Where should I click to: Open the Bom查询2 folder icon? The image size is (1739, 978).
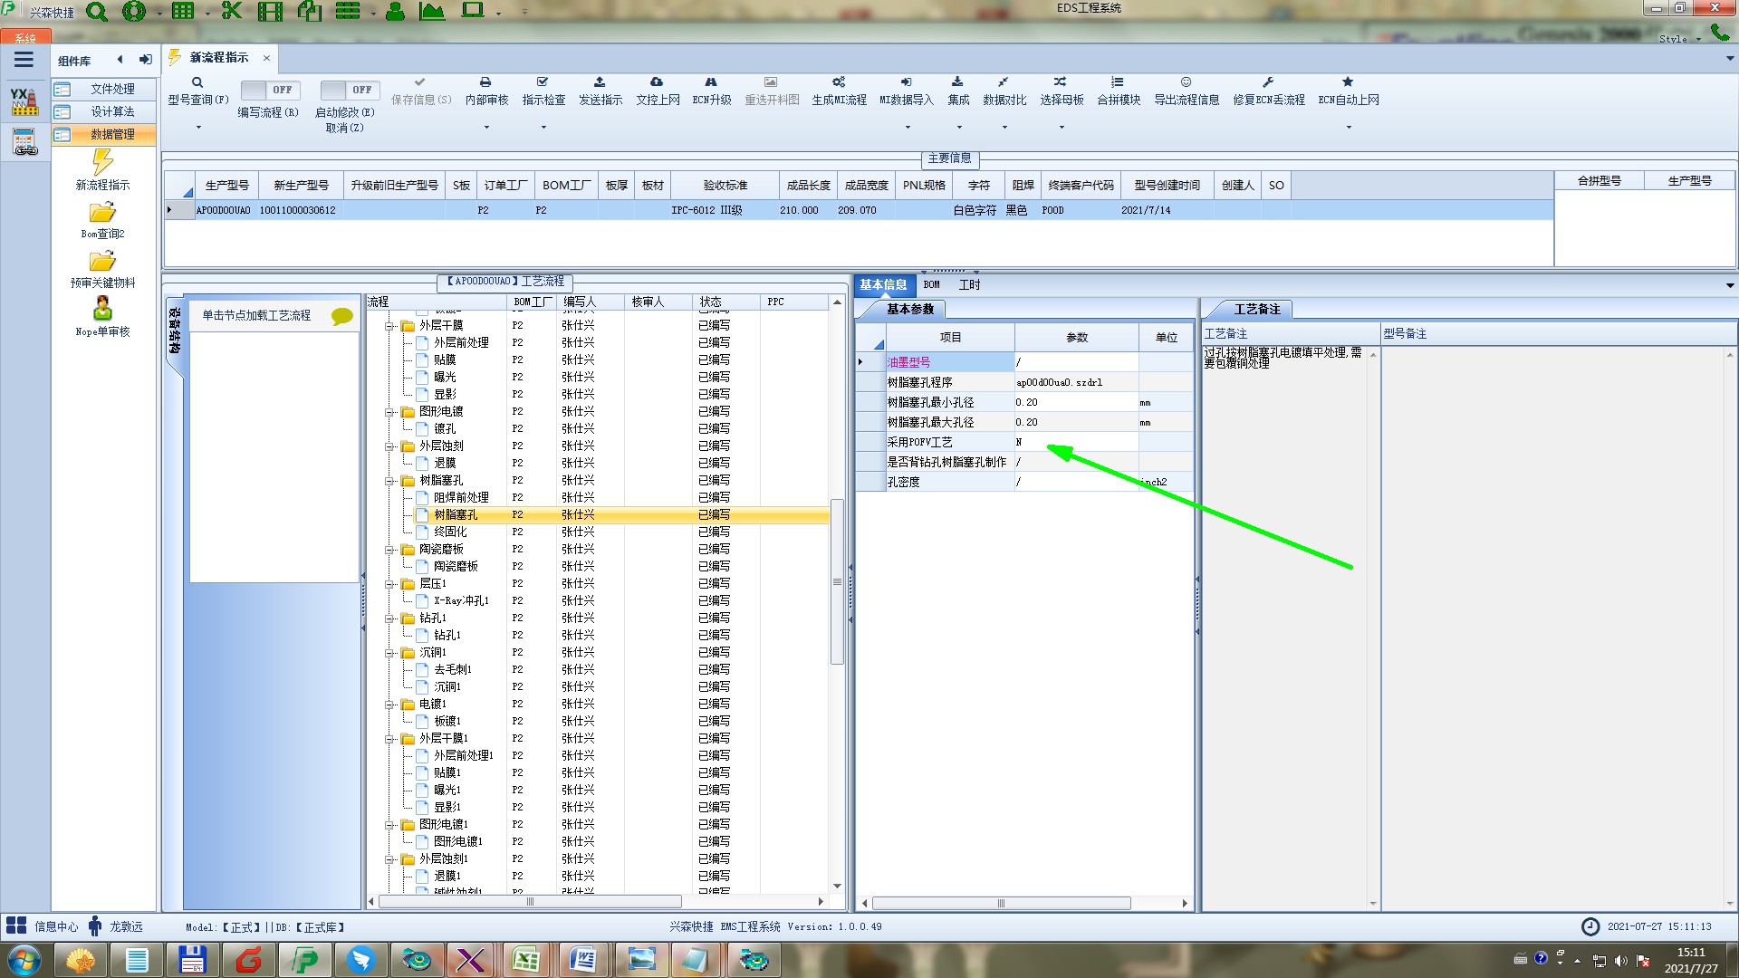click(x=102, y=213)
